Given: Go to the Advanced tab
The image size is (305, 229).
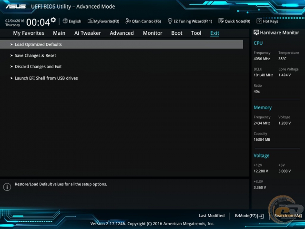Looking at the screenshot, I should [x=122, y=33].
